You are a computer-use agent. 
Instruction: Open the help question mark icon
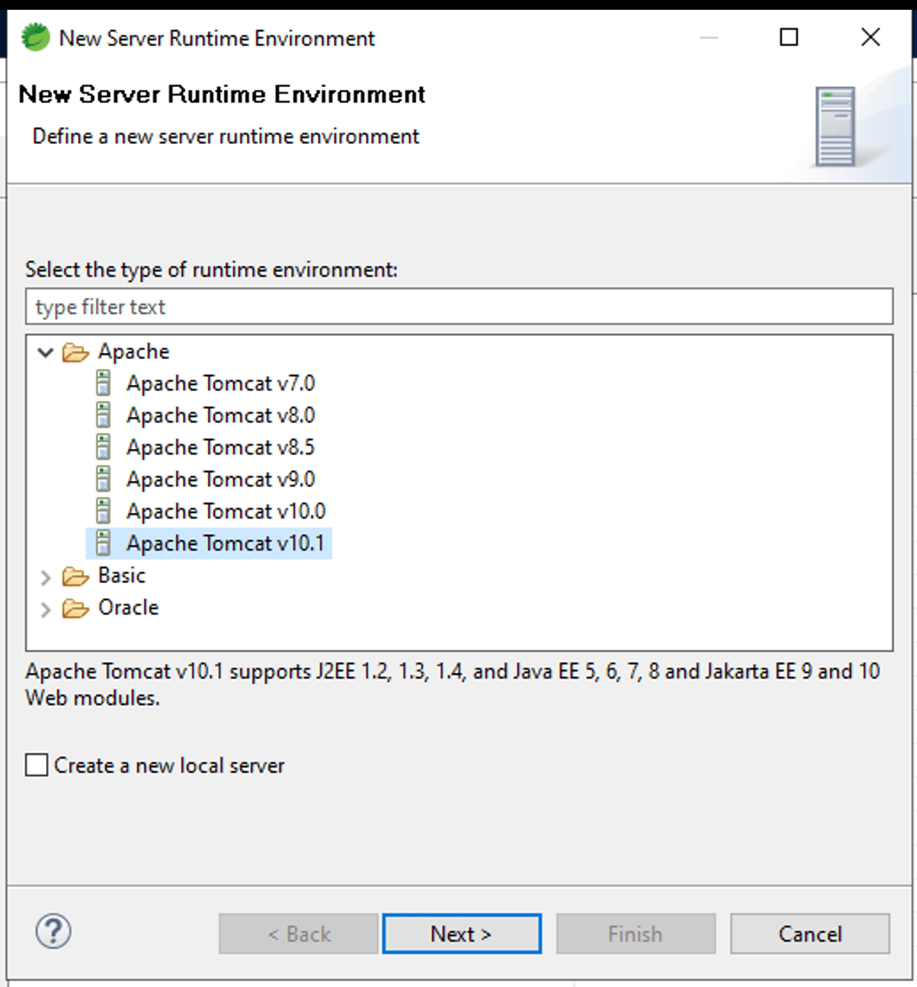click(x=53, y=934)
